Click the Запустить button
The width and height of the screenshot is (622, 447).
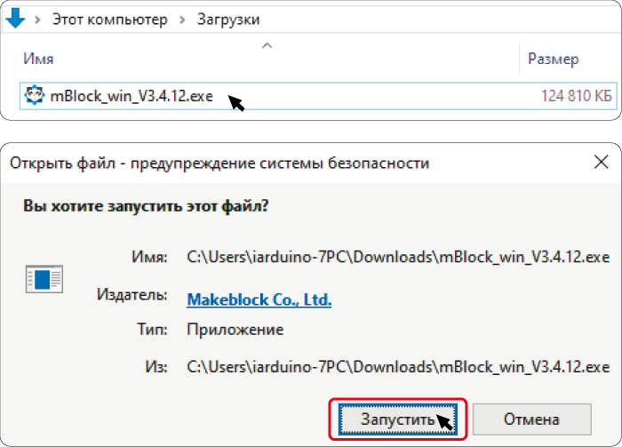coord(398,419)
